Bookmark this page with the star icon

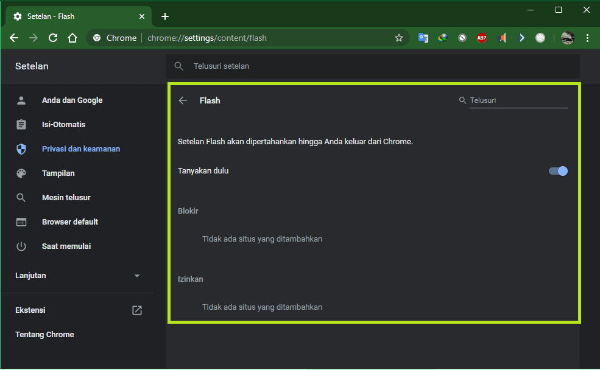399,38
